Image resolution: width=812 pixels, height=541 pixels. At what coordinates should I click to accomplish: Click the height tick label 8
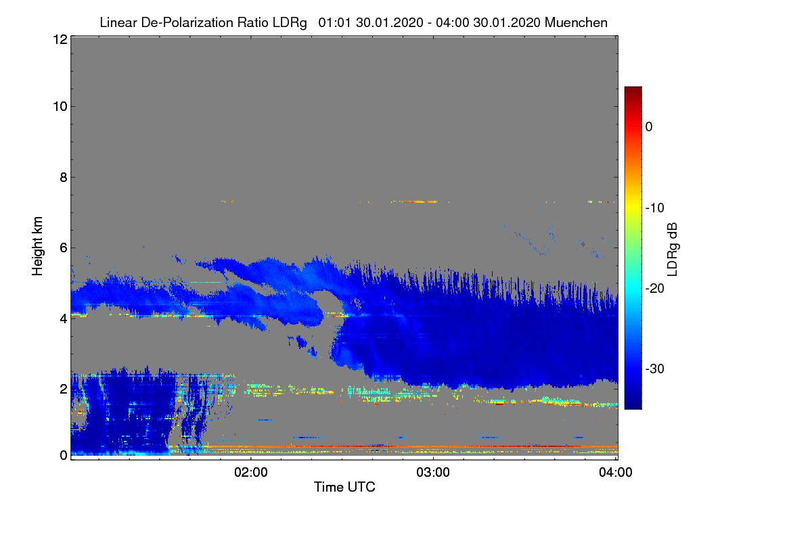pyautogui.click(x=62, y=178)
